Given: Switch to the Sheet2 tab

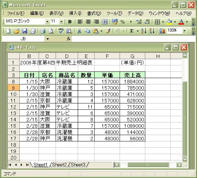Looking at the screenshot, I should coord(59,165).
